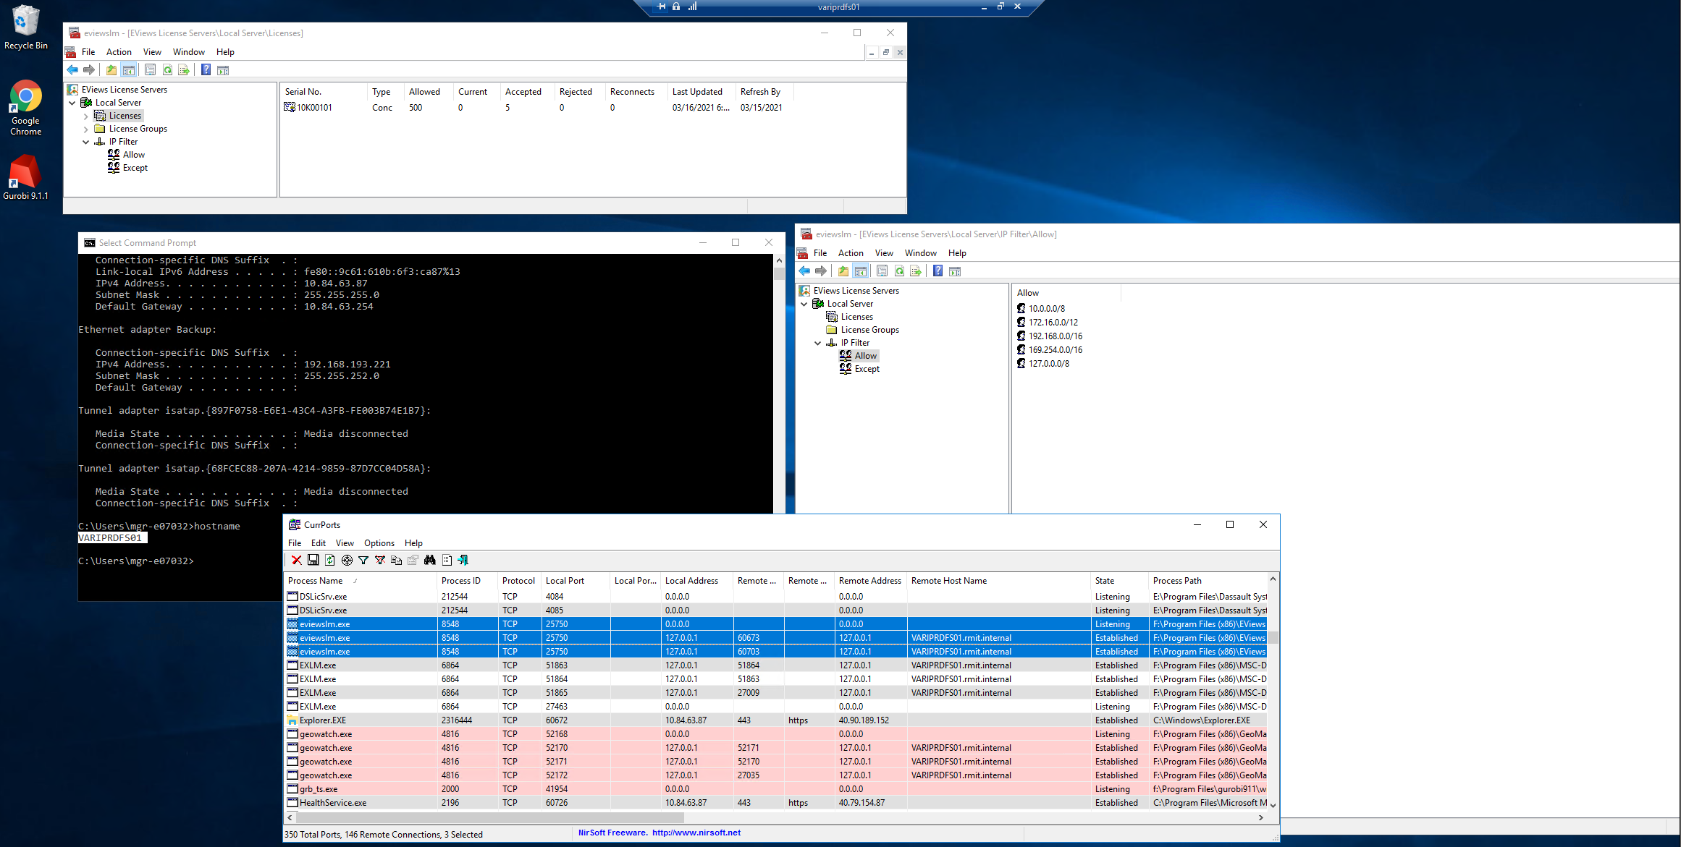Sort CurrPorts list by State column header
Viewport: 1681px width, 847px height.
coord(1119,581)
